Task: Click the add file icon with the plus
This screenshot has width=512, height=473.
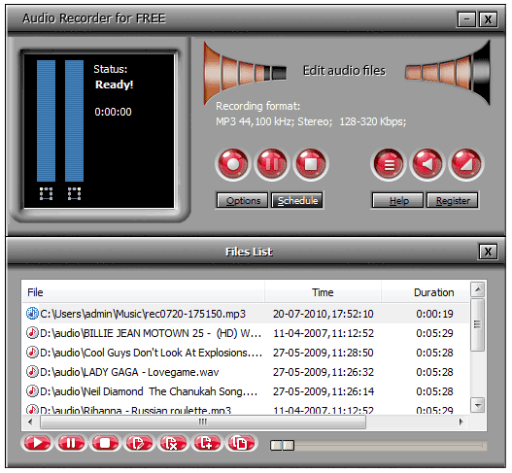Action: tap(207, 443)
